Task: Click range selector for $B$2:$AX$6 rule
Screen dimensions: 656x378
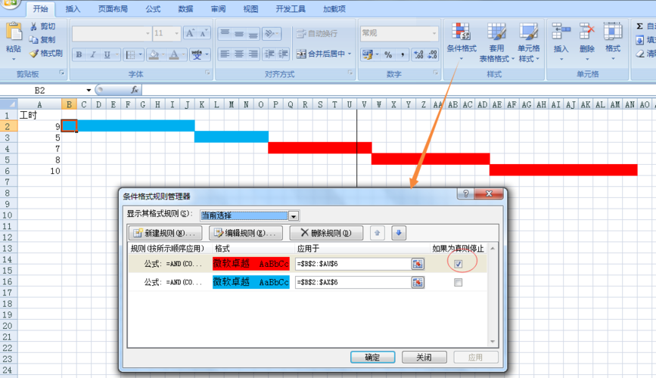Action: click(418, 283)
